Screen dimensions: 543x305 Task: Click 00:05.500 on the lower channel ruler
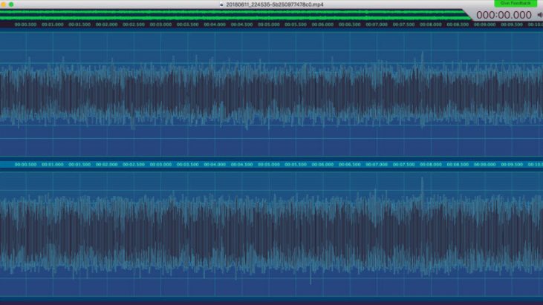(296, 165)
